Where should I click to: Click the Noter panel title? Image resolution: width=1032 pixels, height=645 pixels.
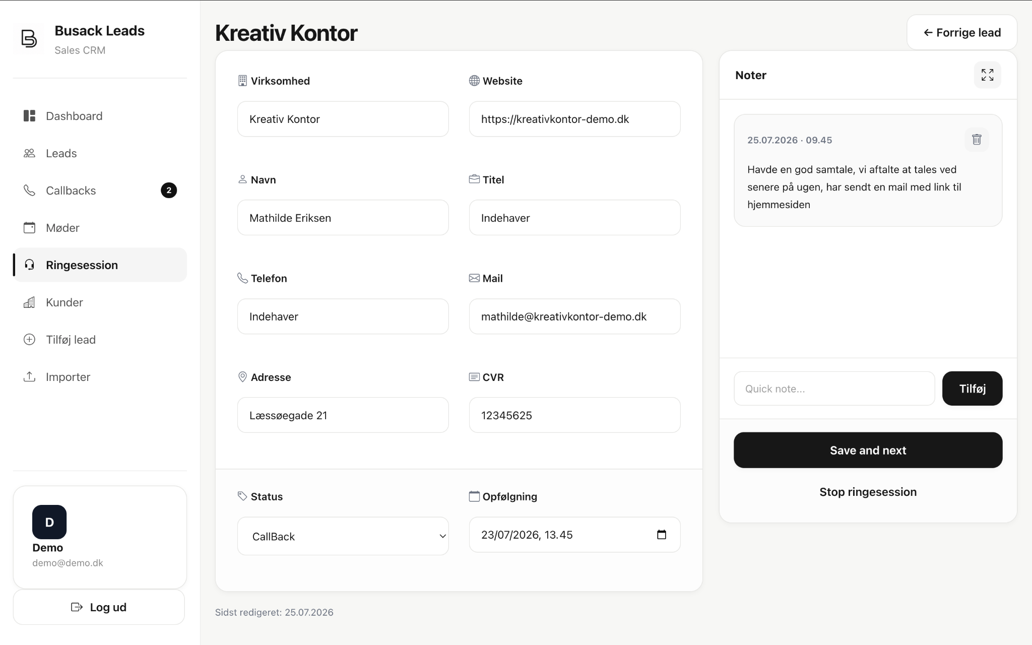click(x=750, y=75)
